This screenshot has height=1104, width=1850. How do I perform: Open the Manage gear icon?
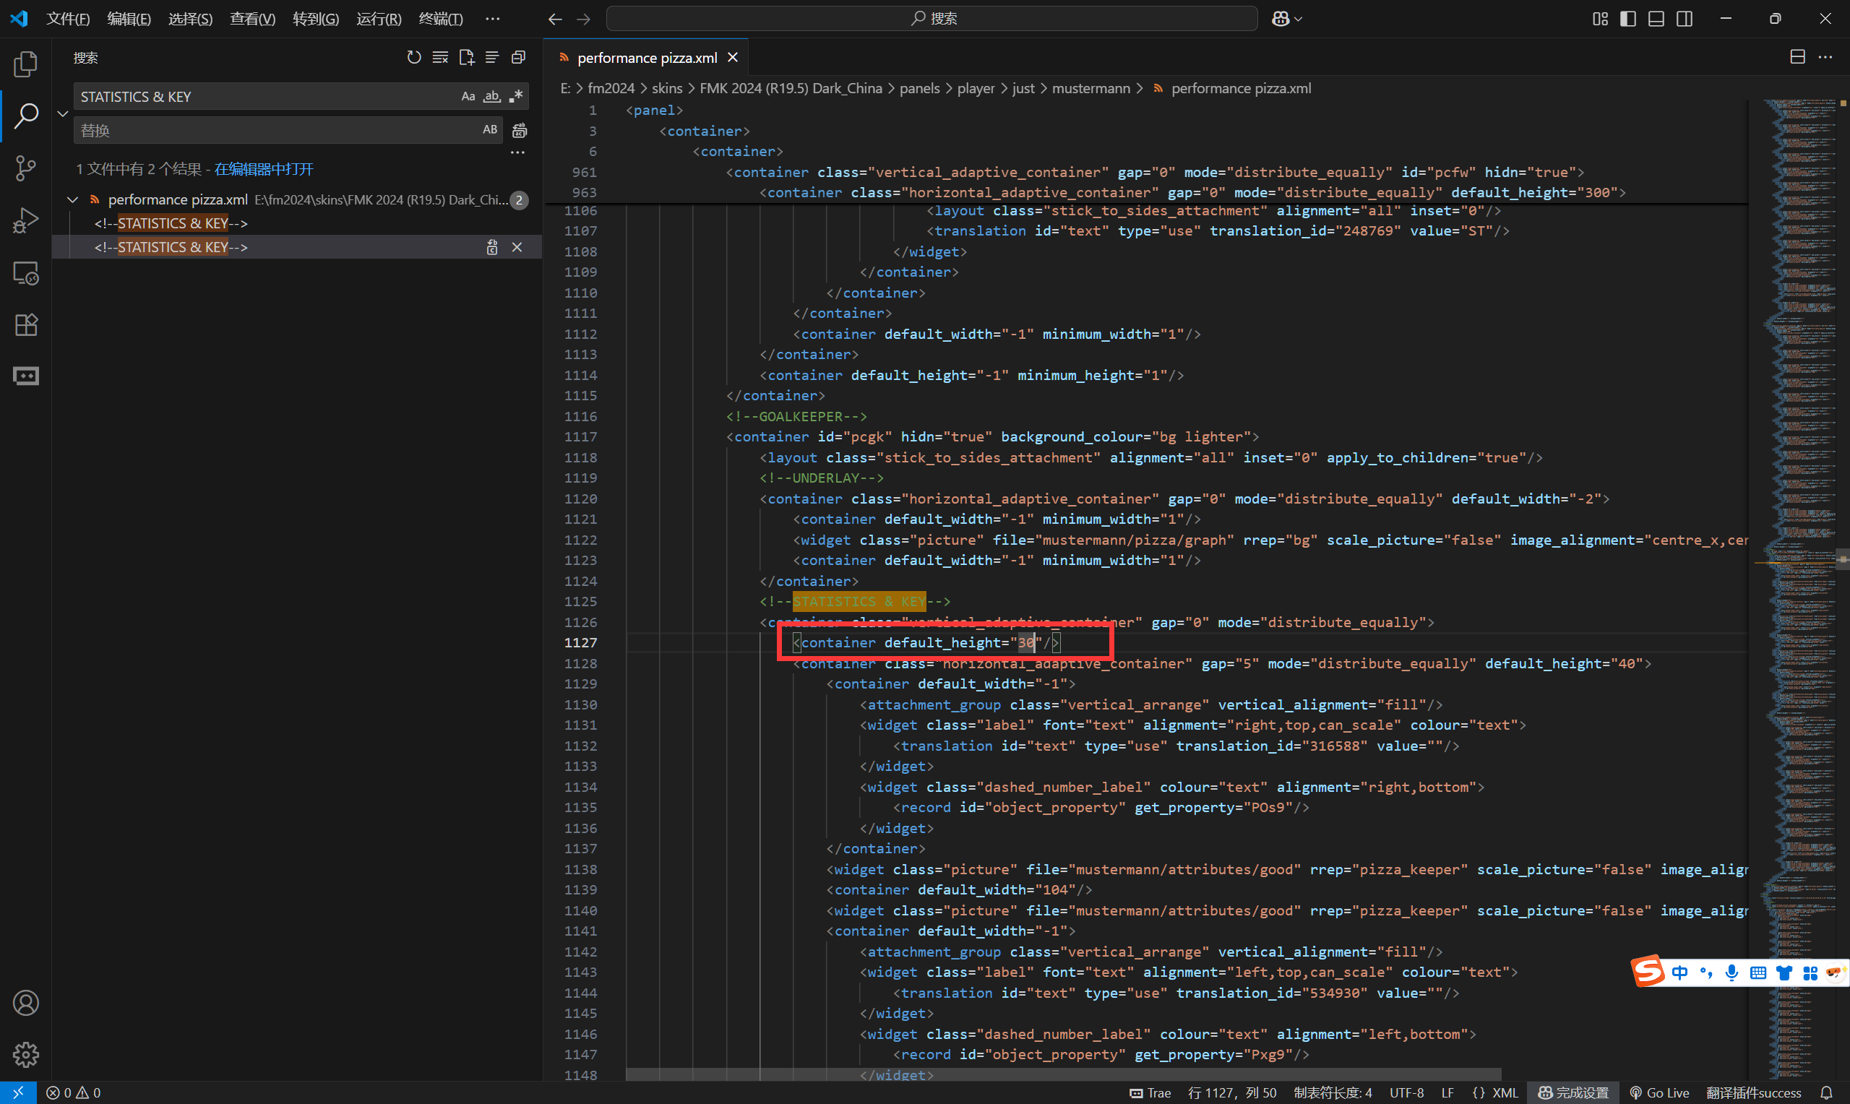[26, 1054]
